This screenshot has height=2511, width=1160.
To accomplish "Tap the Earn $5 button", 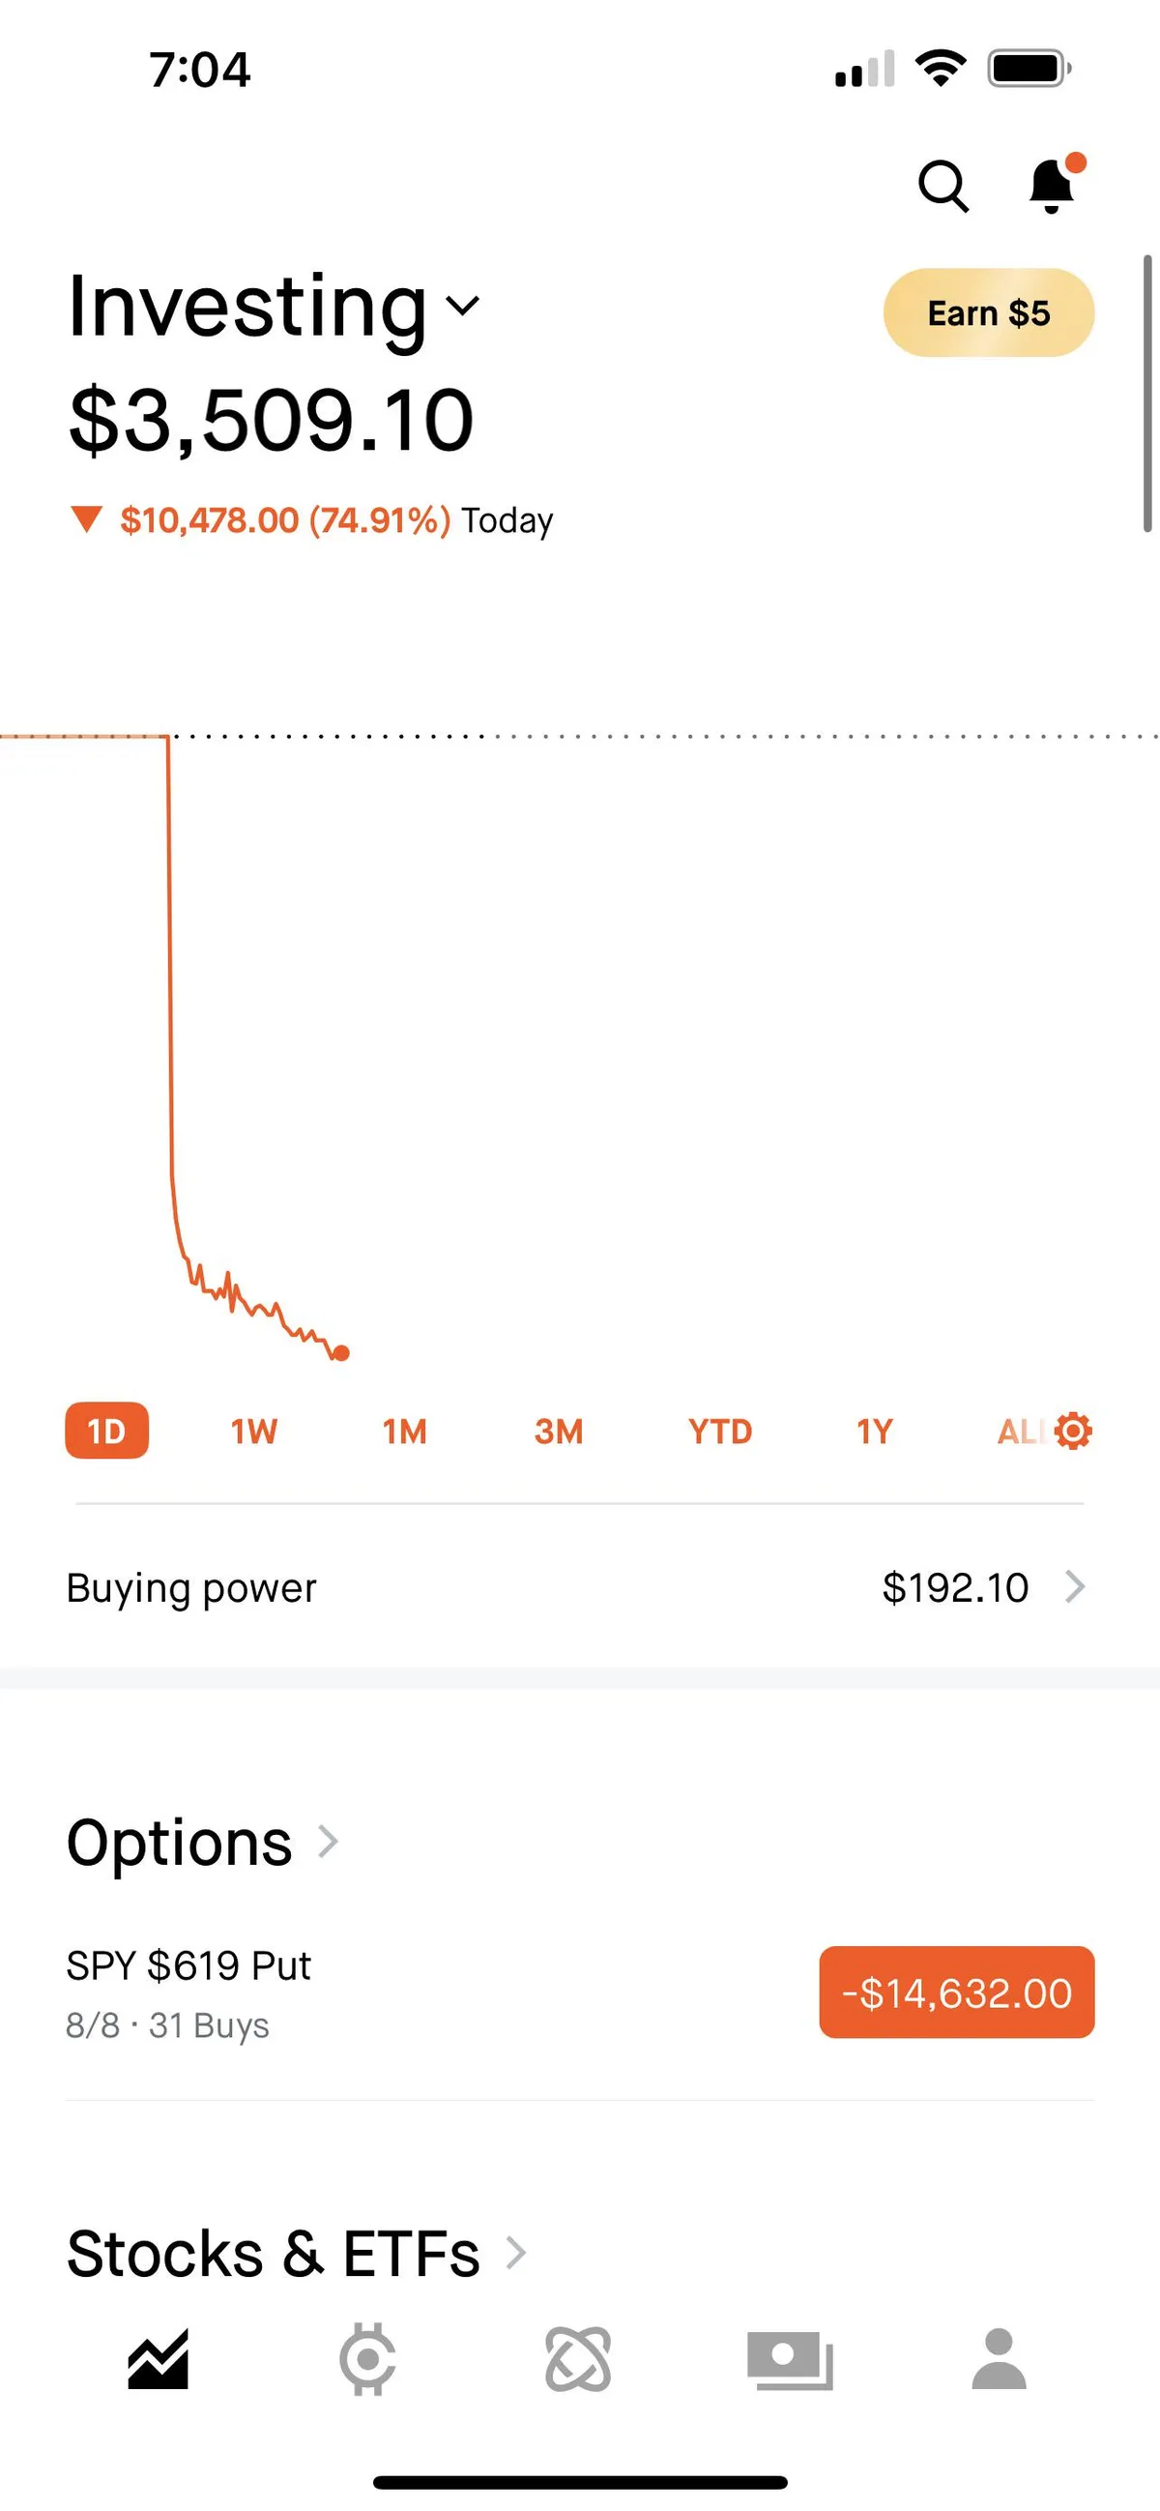I will 989,312.
